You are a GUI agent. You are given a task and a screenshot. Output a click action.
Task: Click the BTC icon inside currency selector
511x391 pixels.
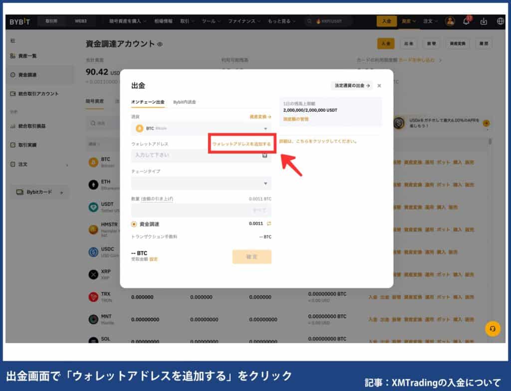140,128
